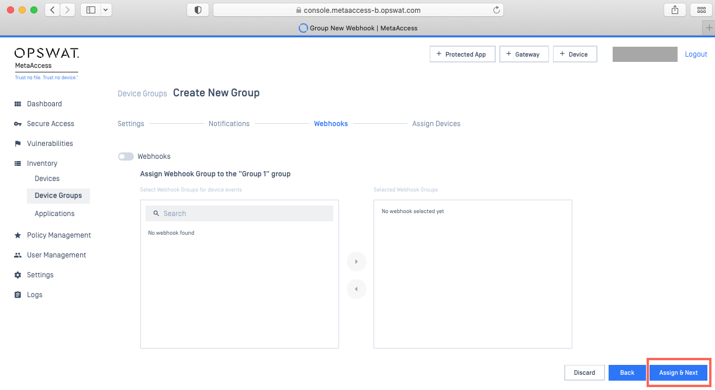Select the Webhooks wizard step
The width and height of the screenshot is (715, 390).
pyautogui.click(x=331, y=124)
